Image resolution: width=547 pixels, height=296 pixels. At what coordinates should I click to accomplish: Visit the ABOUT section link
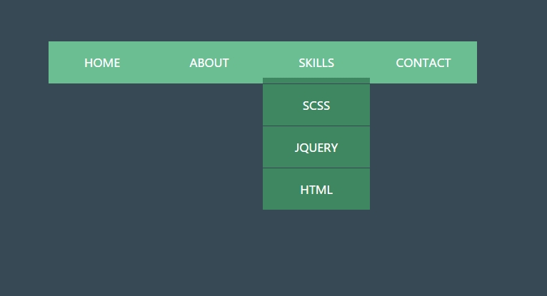pyautogui.click(x=209, y=63)
